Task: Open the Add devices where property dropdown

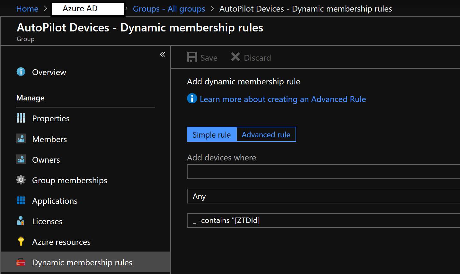Action: pos(323,172)
